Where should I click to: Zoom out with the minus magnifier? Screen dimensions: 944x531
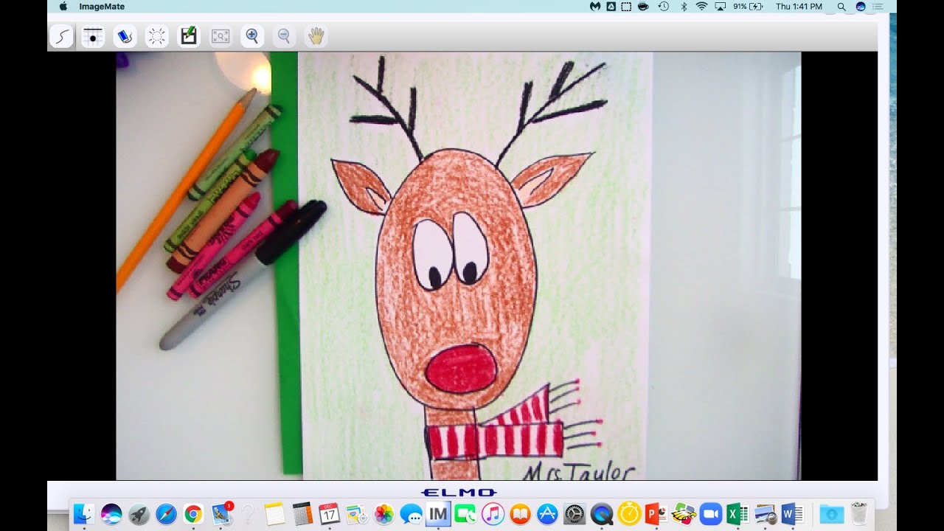[284, 36]
